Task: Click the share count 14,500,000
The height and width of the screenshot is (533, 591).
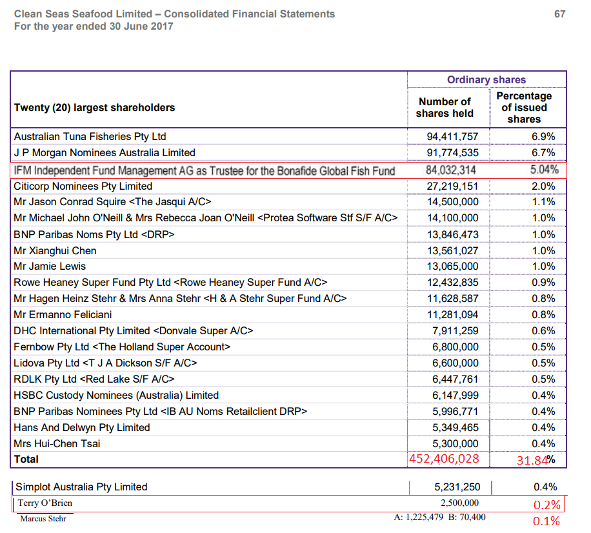Action: [x=452, y=202]
